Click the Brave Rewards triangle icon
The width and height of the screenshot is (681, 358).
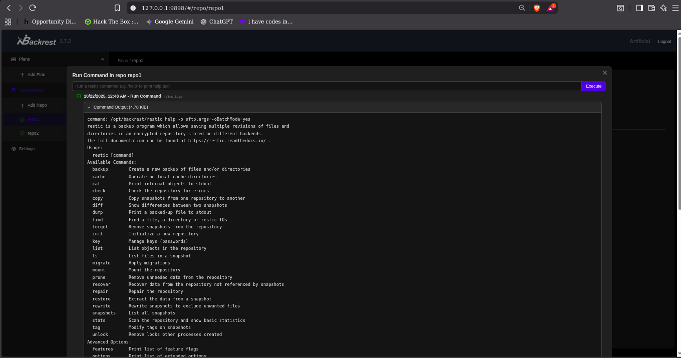550,8
